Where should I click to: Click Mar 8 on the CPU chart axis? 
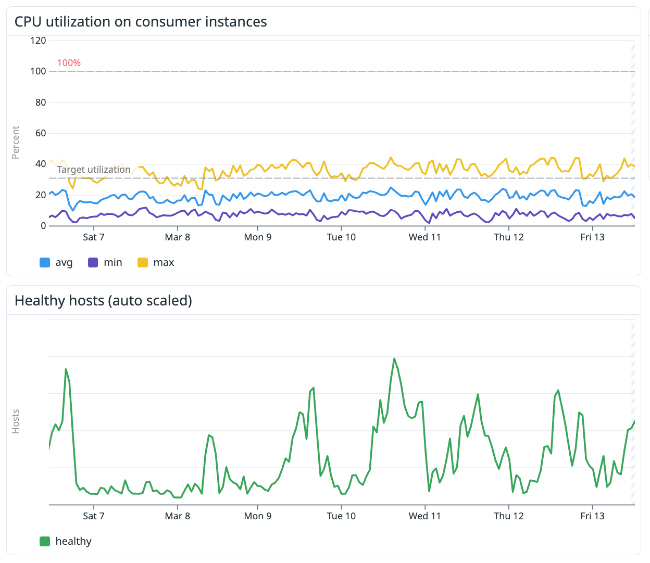(178, 237)
